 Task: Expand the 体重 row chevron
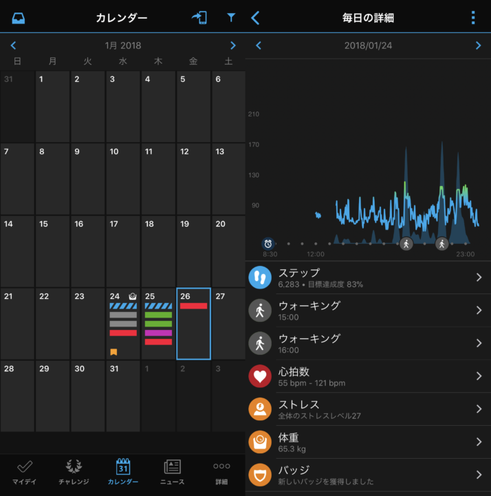(x=479, y=442)
